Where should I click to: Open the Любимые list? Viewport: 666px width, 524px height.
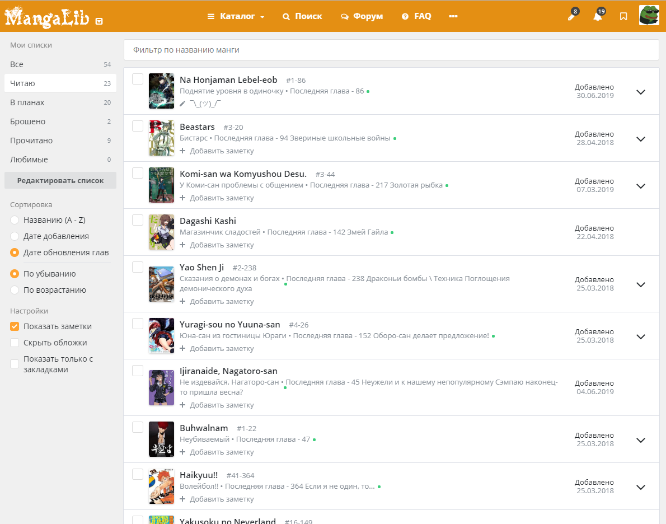pyautogui.click(x=60, y=160)
